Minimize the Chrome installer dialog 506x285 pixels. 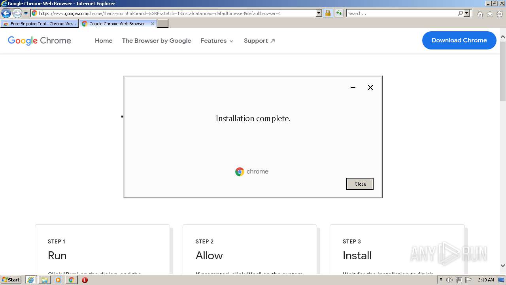[x=353, y=87]
